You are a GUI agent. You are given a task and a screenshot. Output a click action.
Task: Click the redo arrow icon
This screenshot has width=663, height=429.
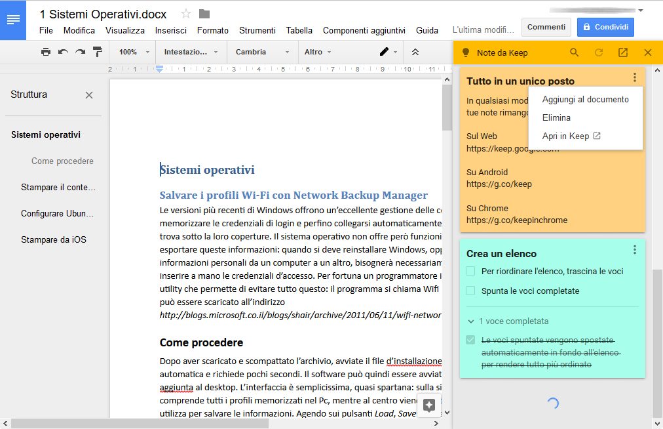click(x=80, y=52)
